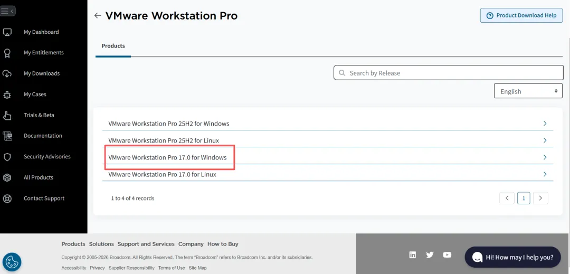This screenshot has height=274, width=570.
Task: Click the Contact Support lifebuoy icon
Action: tap(7, 199)
